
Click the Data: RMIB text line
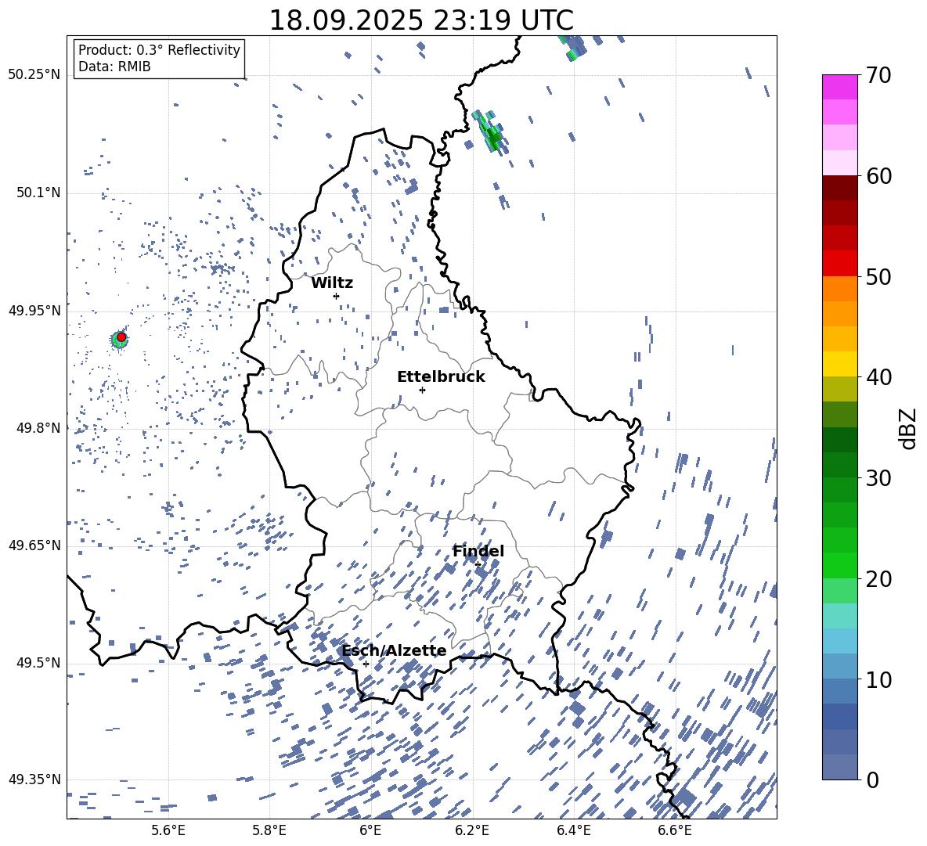(x=114, y=67)
